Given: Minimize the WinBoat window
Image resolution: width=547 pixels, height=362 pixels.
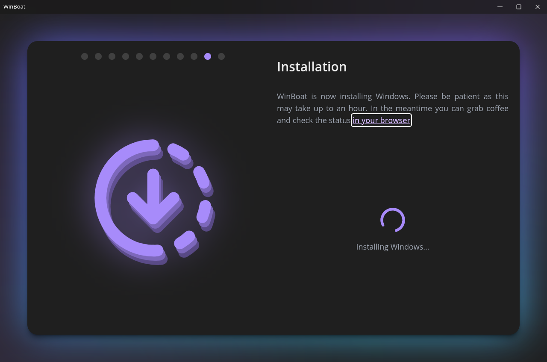Looking at the screenshot, I should pos(500,7).
